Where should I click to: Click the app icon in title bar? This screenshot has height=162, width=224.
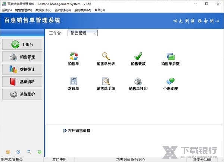click(x=4, y=4)
